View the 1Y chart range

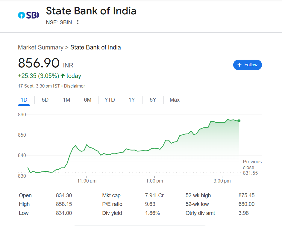(x=132, y=100)
